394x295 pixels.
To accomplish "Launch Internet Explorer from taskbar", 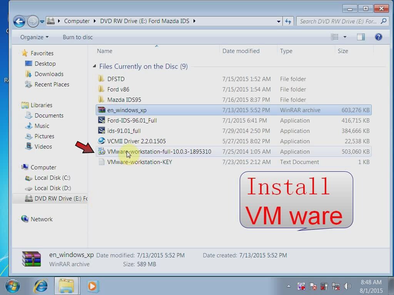I will pos(40,286).
